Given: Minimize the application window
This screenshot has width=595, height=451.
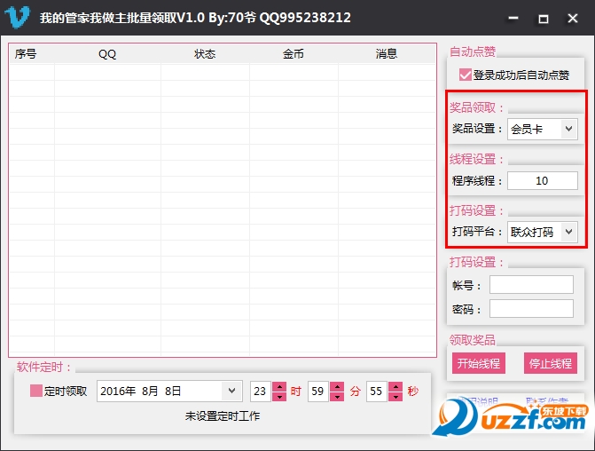Looking at the screenshot, I should pos(513,18).
